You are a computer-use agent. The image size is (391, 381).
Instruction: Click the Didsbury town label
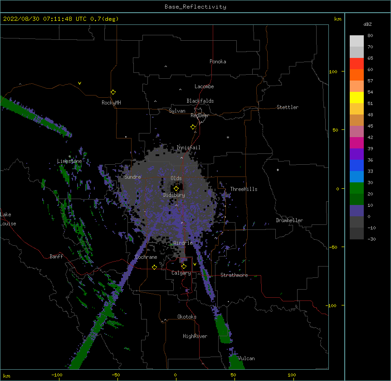(174, 195)
